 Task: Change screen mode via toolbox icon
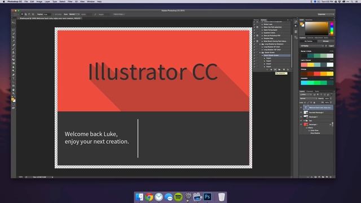click(x=14, y=108)
